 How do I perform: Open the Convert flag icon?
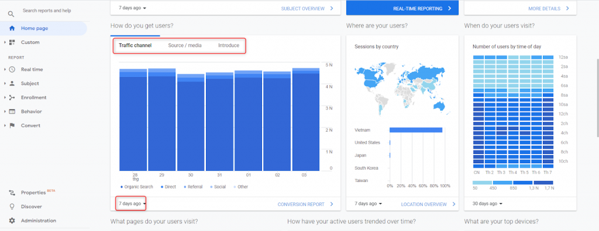coord(12,125)
